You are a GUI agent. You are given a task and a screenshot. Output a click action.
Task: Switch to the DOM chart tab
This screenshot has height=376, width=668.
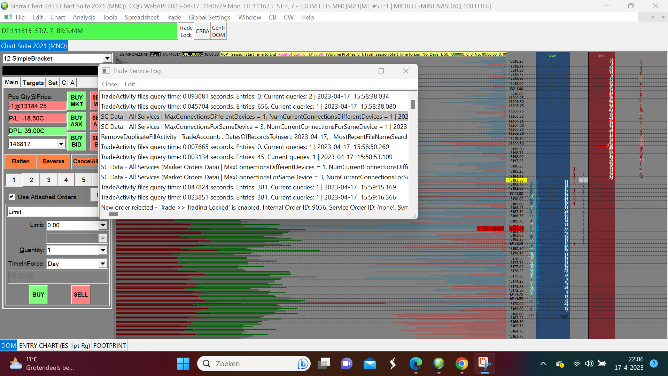coord(9,346)
